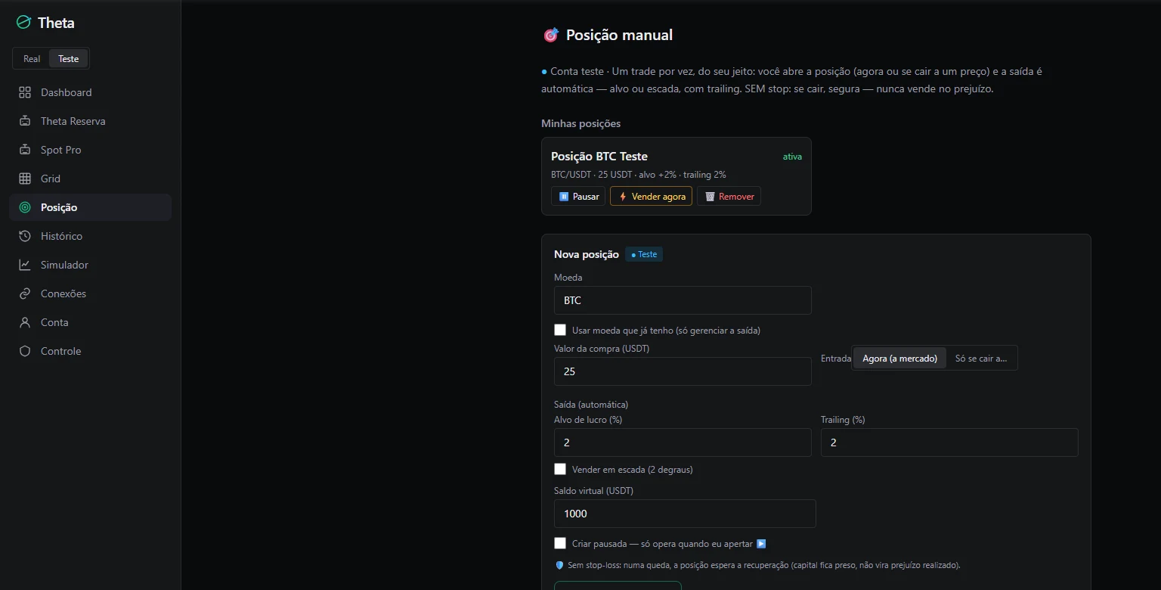The width and height of the screenshot is (1161, 590).
Task: Remove the Posição BTC Teste position
Action: click(x=729, y=196)
